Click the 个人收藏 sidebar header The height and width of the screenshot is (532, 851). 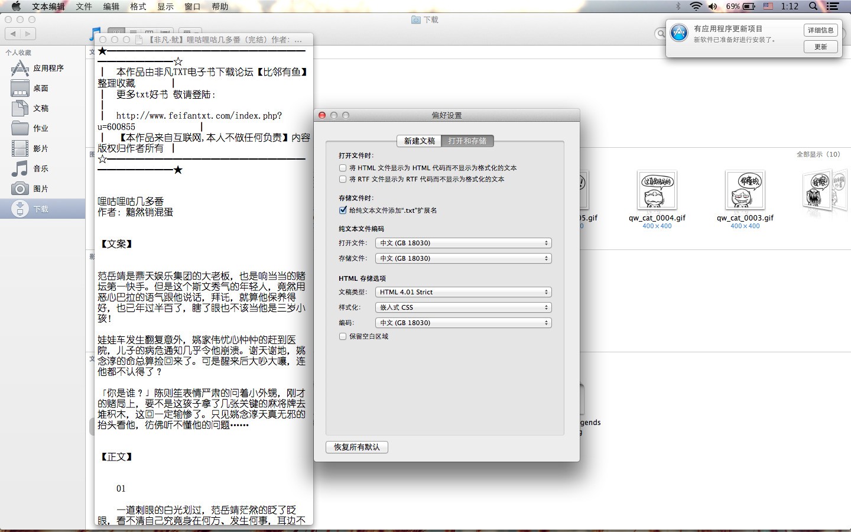[18, 53]
